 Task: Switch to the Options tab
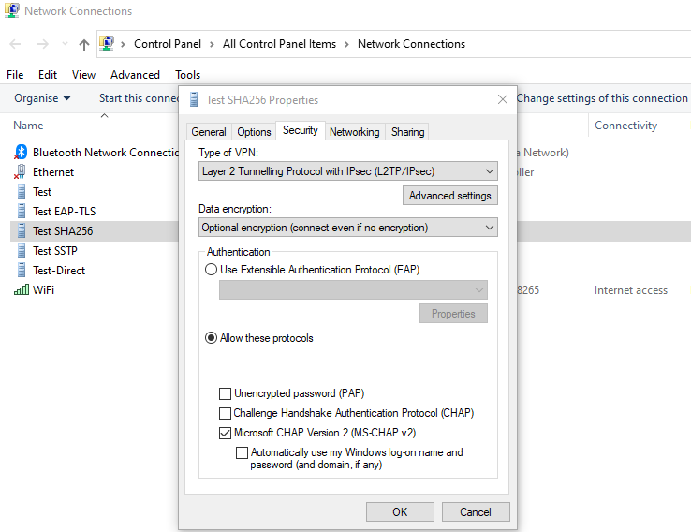click(x=254, y=132)
